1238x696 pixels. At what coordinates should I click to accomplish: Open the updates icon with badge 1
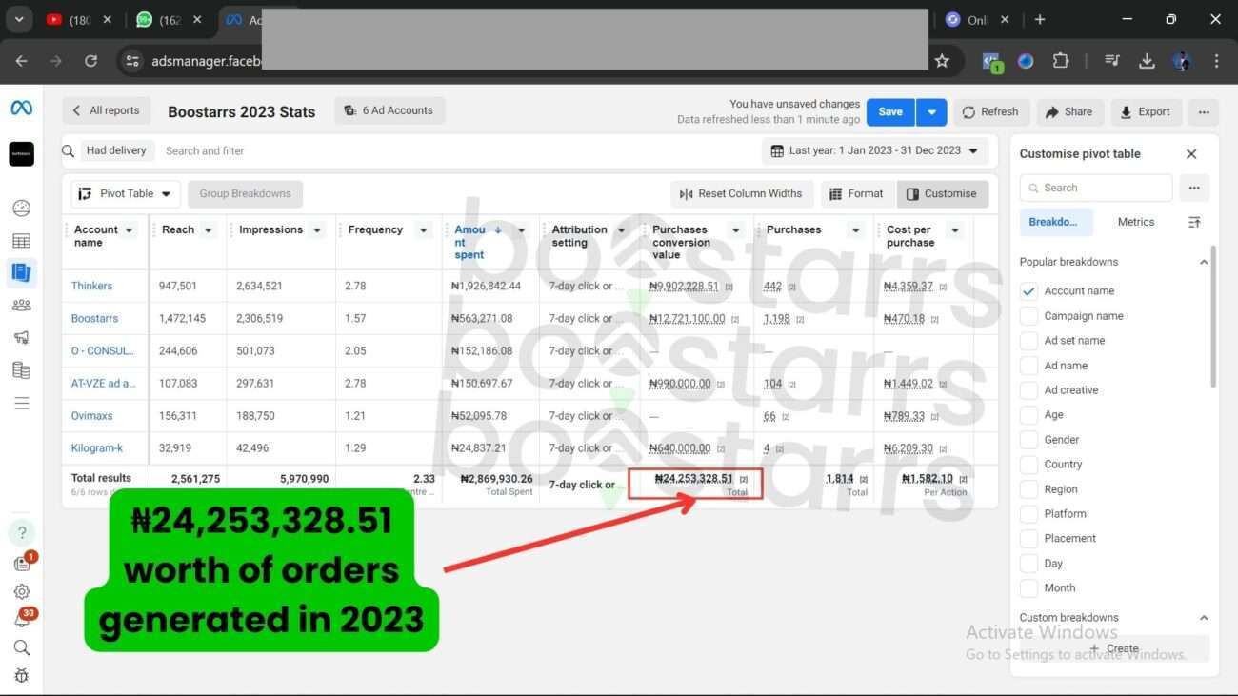(x=23, y=563)
